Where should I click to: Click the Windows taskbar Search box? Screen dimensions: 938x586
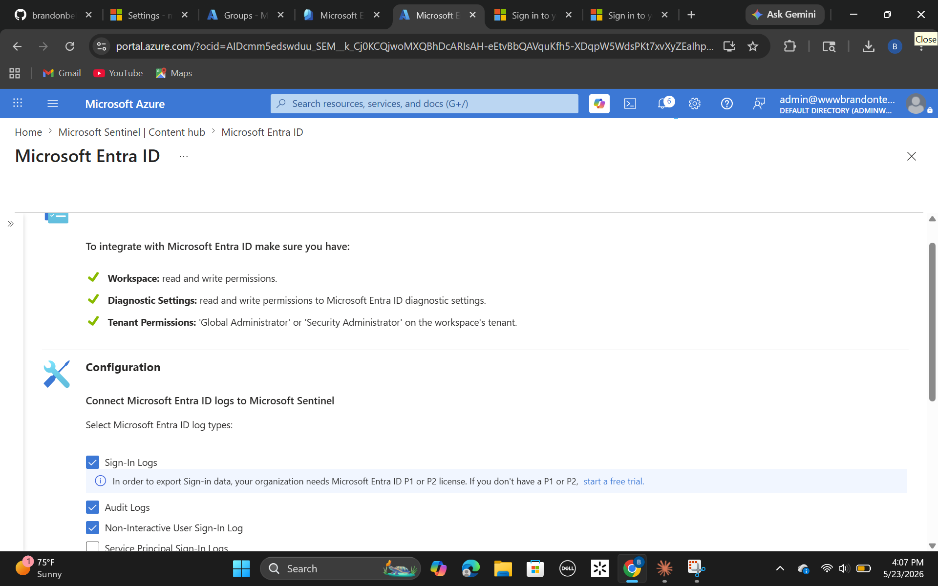tap(341, 568)
